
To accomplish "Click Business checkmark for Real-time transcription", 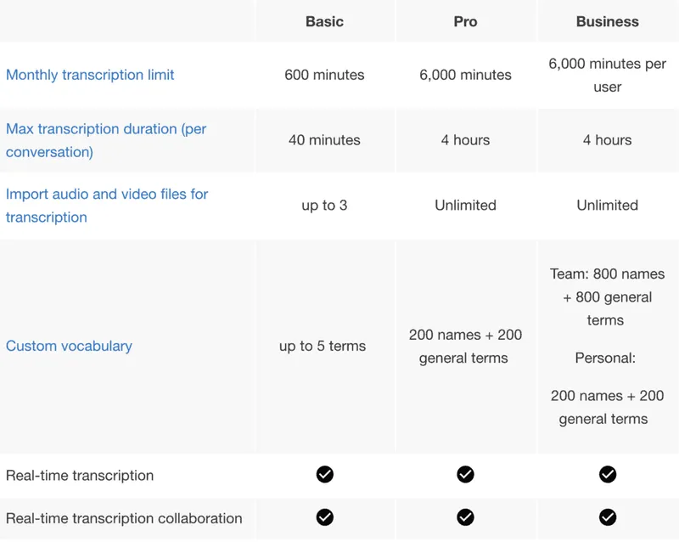I will (608, 474).
